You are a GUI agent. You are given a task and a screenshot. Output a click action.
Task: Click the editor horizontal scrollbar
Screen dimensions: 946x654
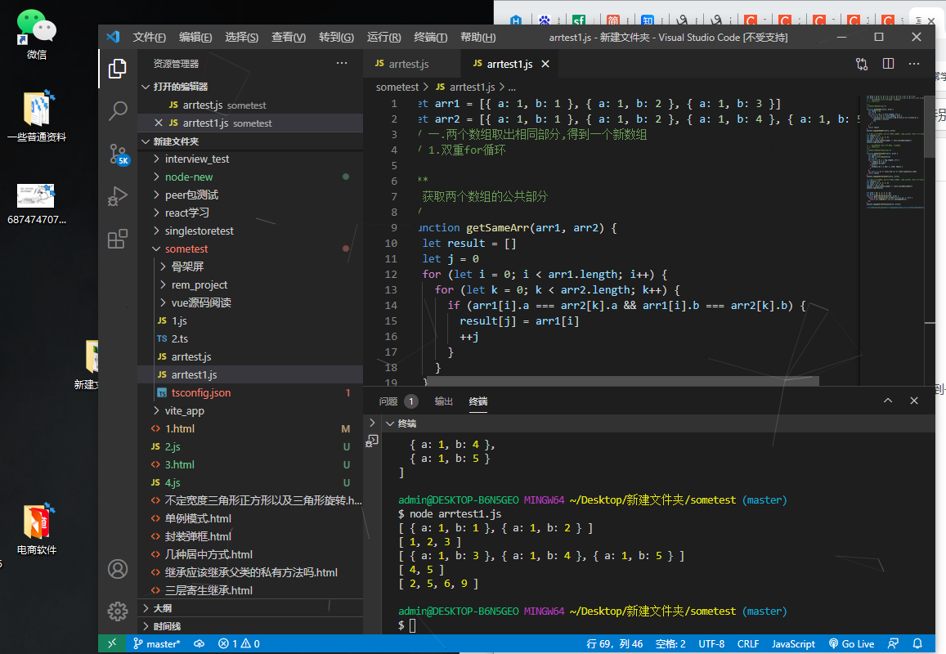click(x=621, y=381)
